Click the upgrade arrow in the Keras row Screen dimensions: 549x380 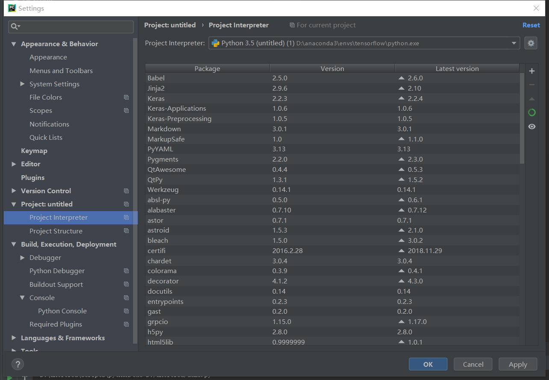pyautogui.click(x=401, y=98)
